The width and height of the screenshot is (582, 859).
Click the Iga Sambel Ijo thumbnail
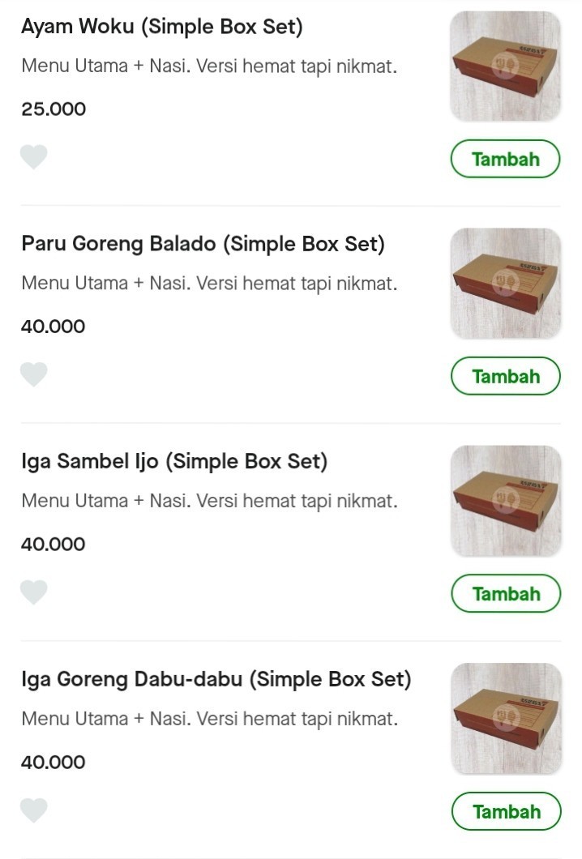point(505,500)
